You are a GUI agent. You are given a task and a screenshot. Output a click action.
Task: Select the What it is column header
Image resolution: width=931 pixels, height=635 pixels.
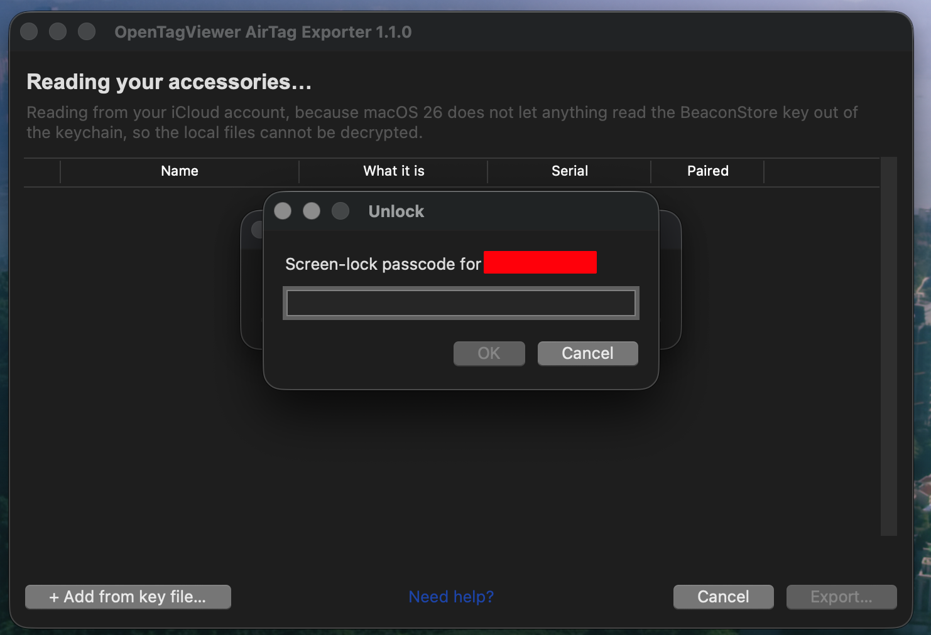click(394, 171)
